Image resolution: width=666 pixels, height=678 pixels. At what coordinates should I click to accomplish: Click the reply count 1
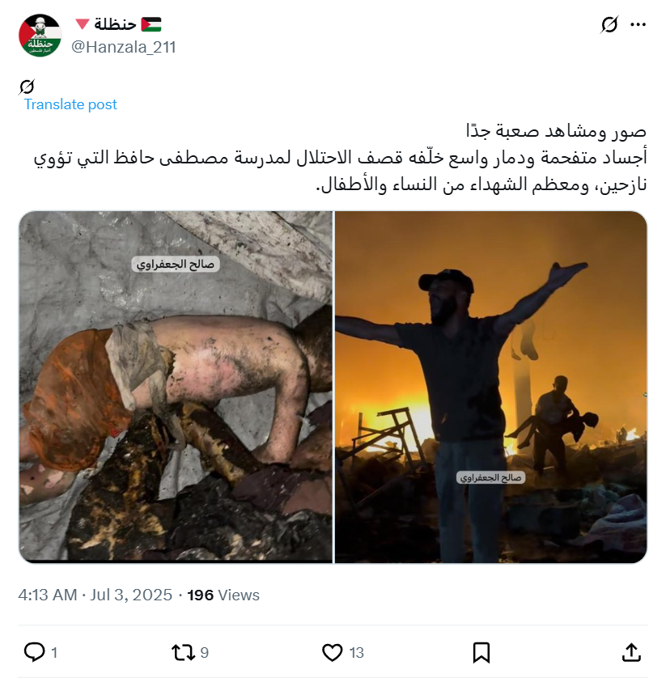54,652
